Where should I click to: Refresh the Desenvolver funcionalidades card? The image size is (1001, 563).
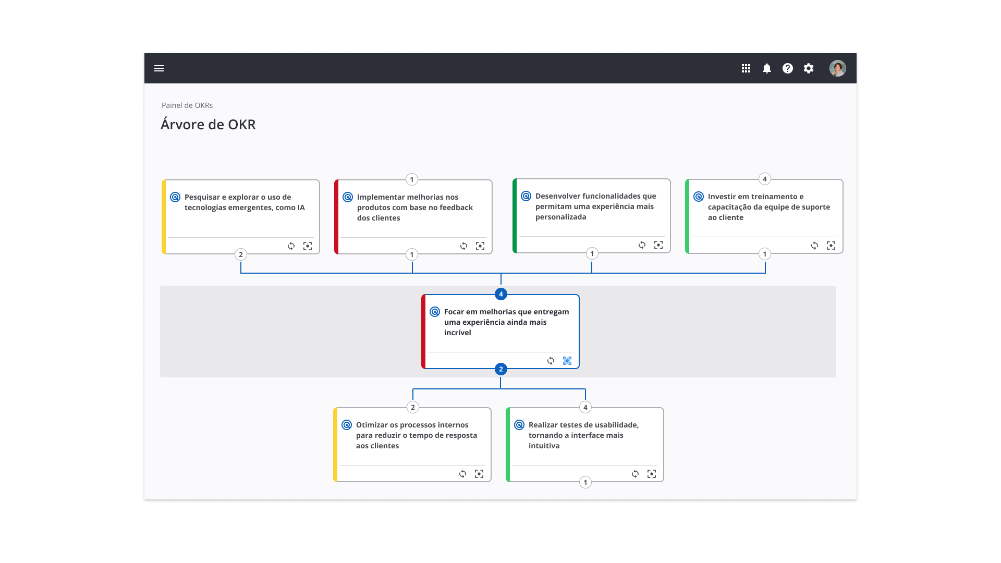click(642, 245)
